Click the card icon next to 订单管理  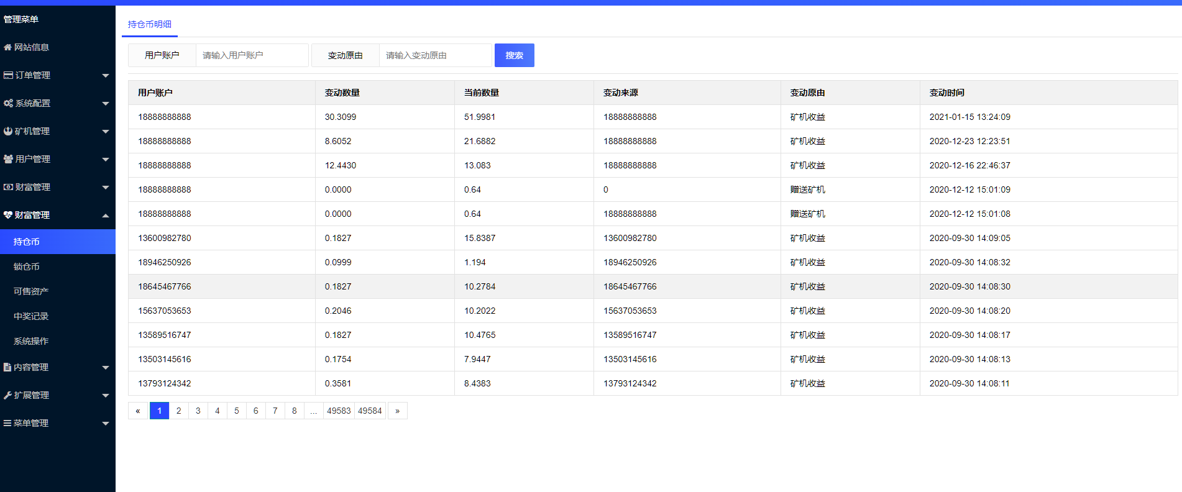(x=8, y=75)
